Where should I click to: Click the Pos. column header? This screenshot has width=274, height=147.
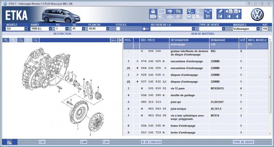point(128,40)
